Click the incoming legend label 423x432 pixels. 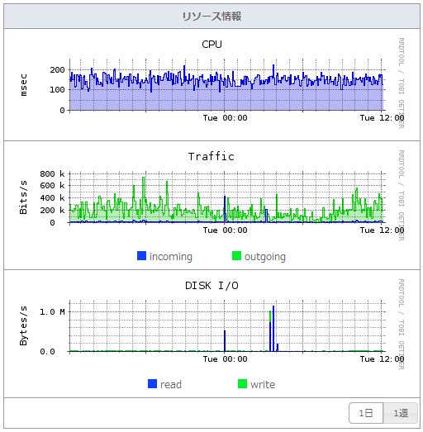(171, 257)
